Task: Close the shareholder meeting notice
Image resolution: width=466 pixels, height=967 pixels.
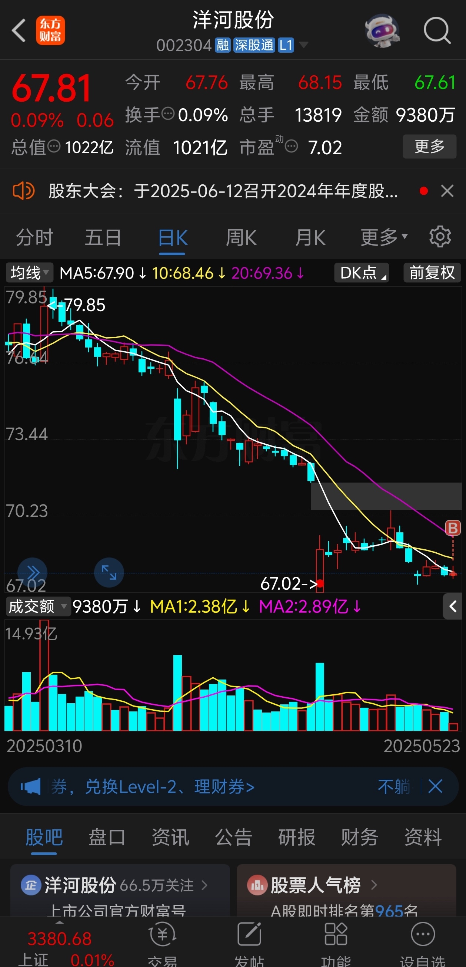Action: [x=447, y=191]
